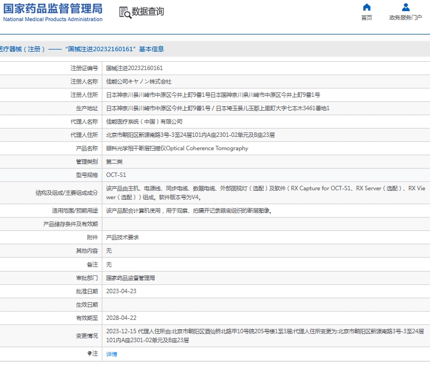
Task: Click the 无 value in 其他内容 row
Action: (109, 250)
